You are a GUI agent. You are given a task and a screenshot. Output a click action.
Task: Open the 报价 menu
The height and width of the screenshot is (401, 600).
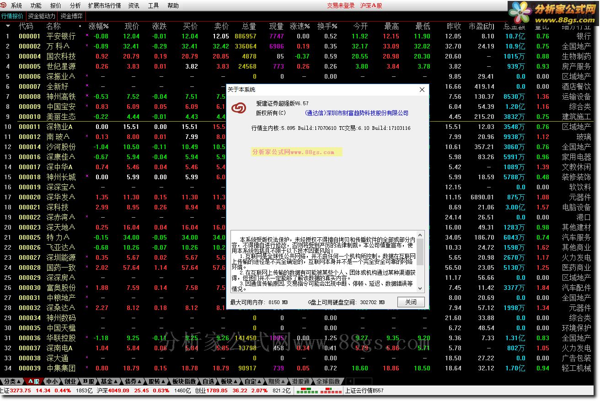[x=56, y=5]
